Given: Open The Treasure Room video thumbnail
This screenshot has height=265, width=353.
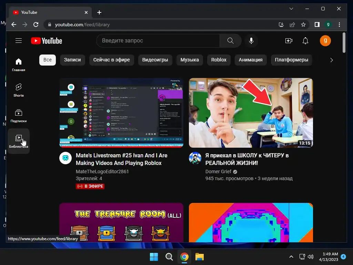Looking at the screenshot, I should click(x=121, y=223).
